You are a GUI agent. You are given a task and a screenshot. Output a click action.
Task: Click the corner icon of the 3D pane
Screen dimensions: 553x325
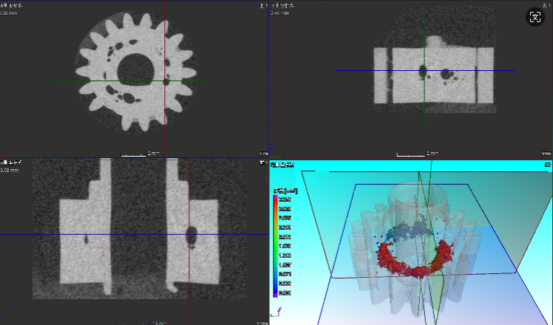[x=547, y=165]
